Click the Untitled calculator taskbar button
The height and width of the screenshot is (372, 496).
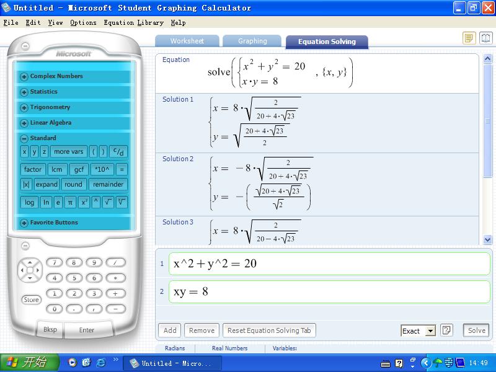(x=172, y=363)
